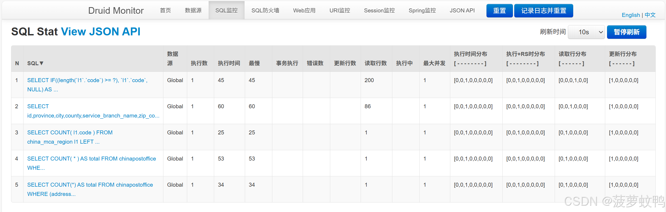Select the SQL监控 tab
Viewport: 666px width, 212px height.
227,10
